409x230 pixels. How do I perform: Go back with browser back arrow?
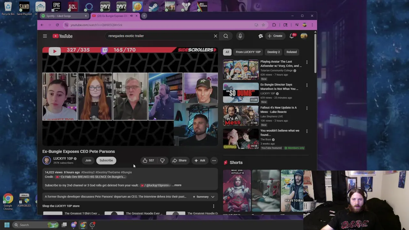click(42, 25)
